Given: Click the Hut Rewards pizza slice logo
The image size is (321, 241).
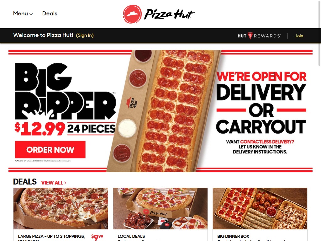Looking at the screenshot, I should tap(250, 36).
